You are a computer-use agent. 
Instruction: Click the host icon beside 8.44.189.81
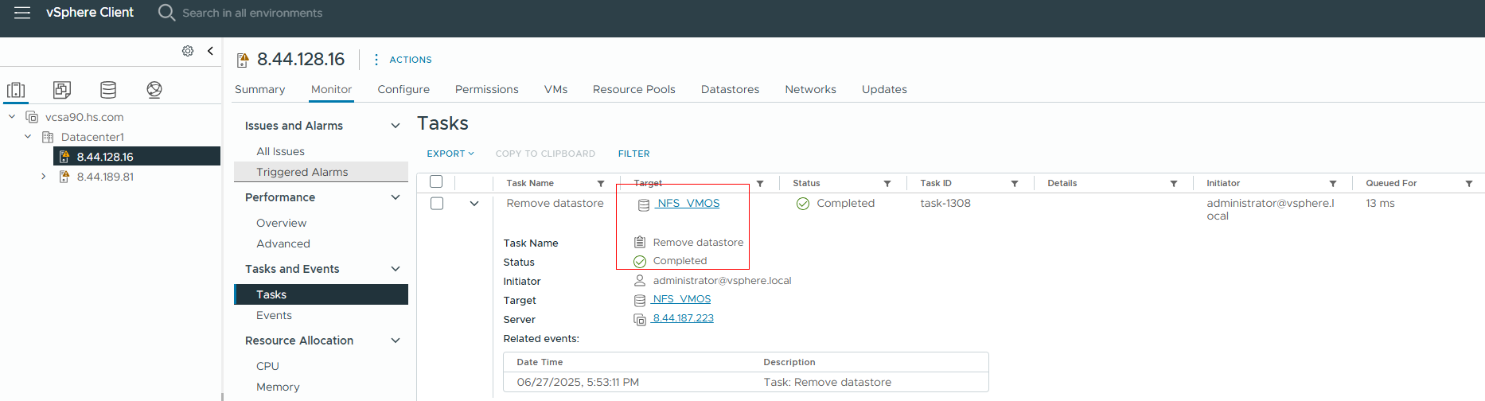[x=64, y=177]
